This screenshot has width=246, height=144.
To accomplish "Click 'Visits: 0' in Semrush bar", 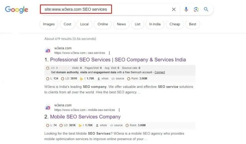I will 77,68.
